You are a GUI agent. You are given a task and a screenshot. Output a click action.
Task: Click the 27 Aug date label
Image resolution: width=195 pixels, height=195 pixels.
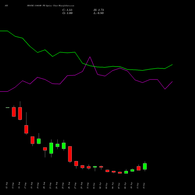coord(75,186)
